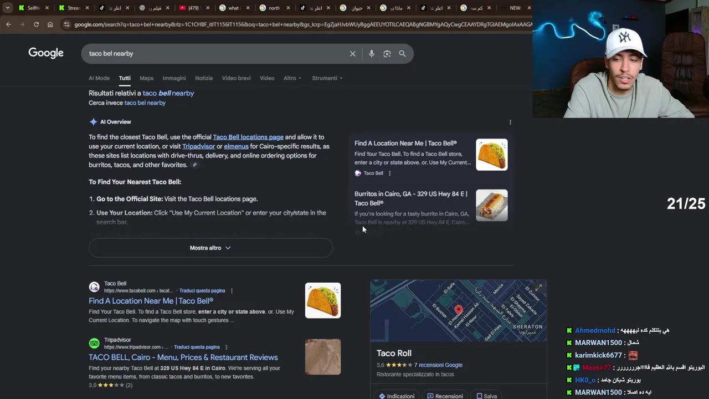The image size is (709, 399).
Task: Open the Google logo homepage
Action: pyautogui.click(x=46, y=53)
